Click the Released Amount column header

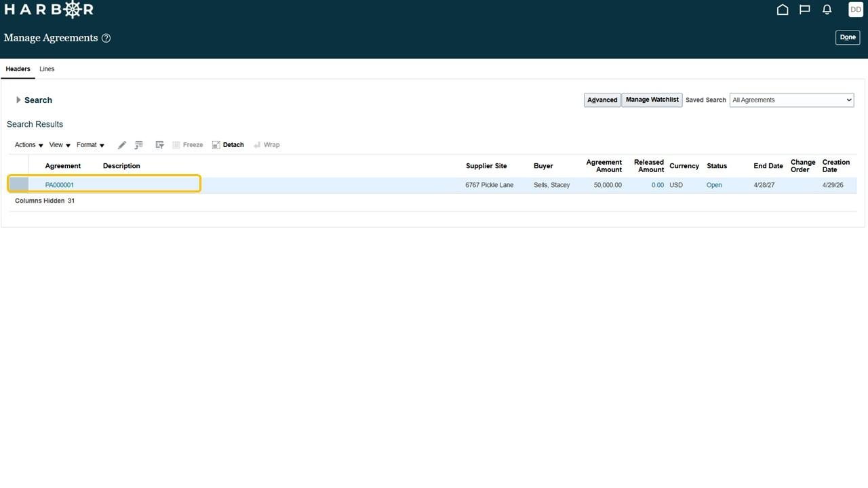(x=649, y=166)
